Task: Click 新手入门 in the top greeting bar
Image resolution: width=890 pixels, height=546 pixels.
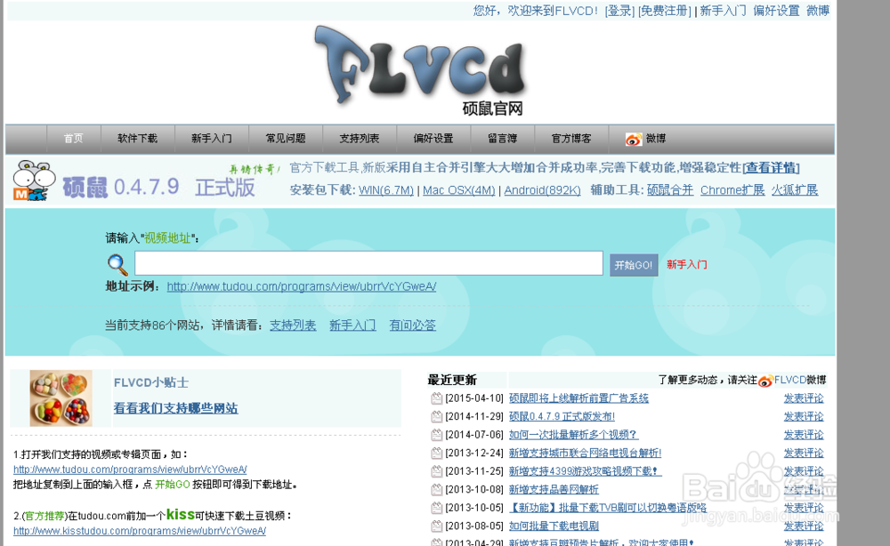Action: click(723, 11)
